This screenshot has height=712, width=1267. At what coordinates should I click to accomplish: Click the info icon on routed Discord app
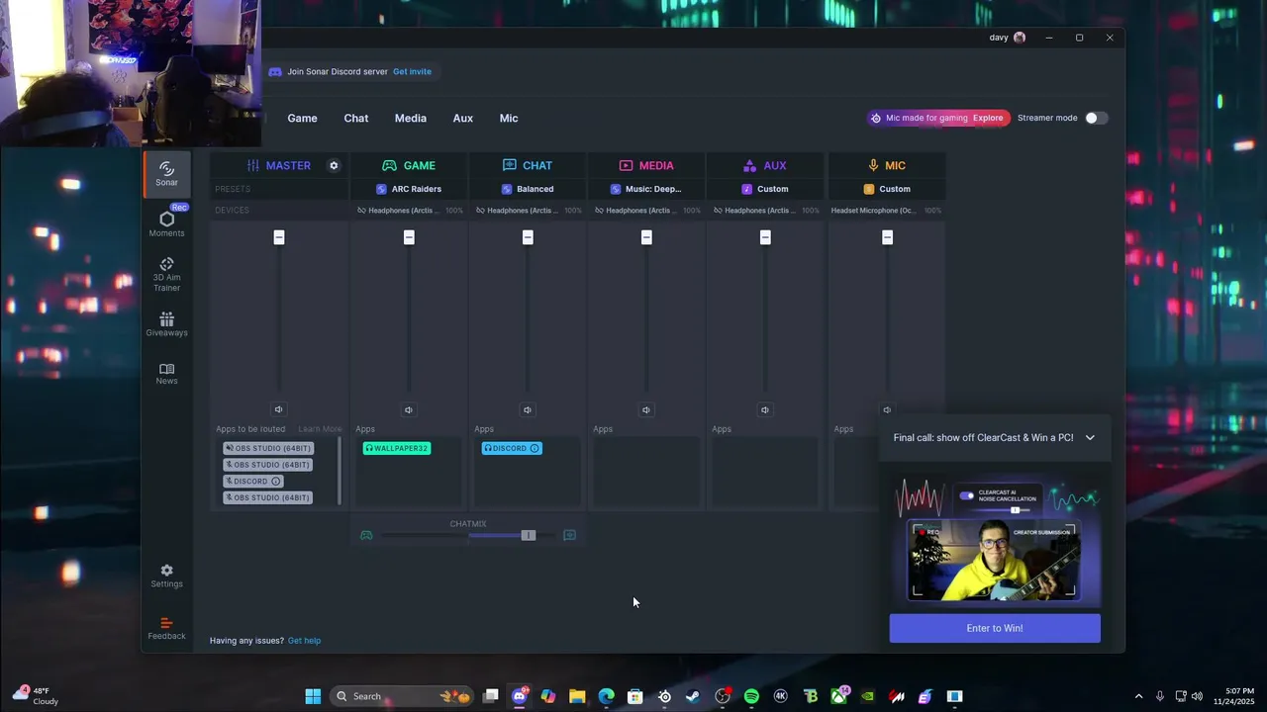[x=276, y=482]
